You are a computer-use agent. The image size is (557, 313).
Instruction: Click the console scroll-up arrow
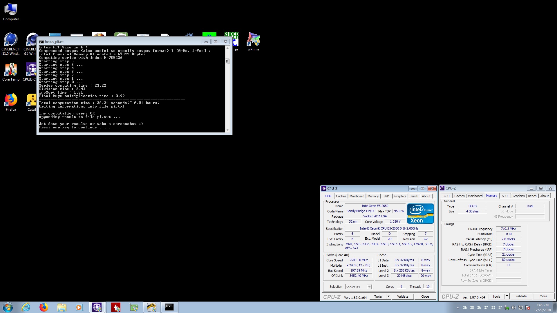[x=227, y=48]
